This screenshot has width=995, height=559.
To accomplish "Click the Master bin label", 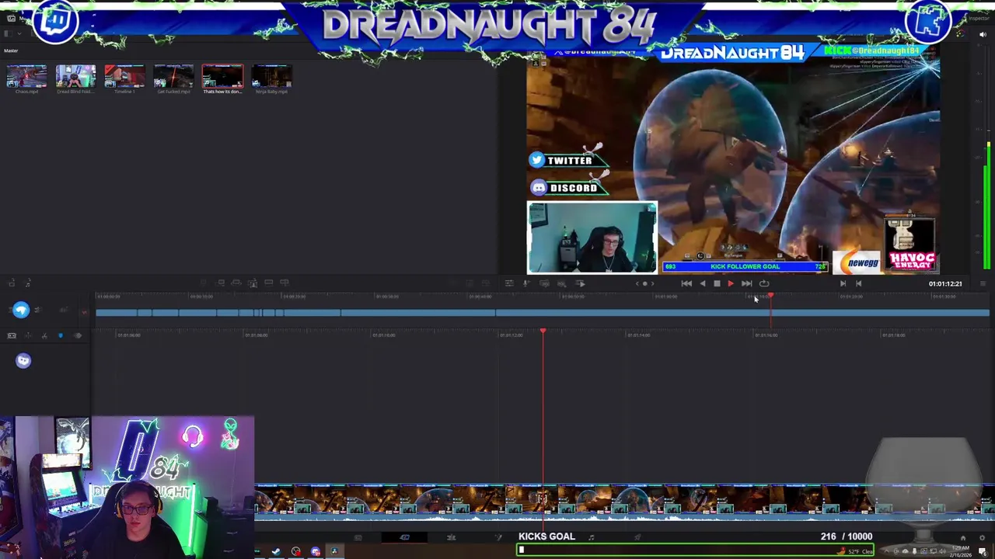I will point(11,51).
